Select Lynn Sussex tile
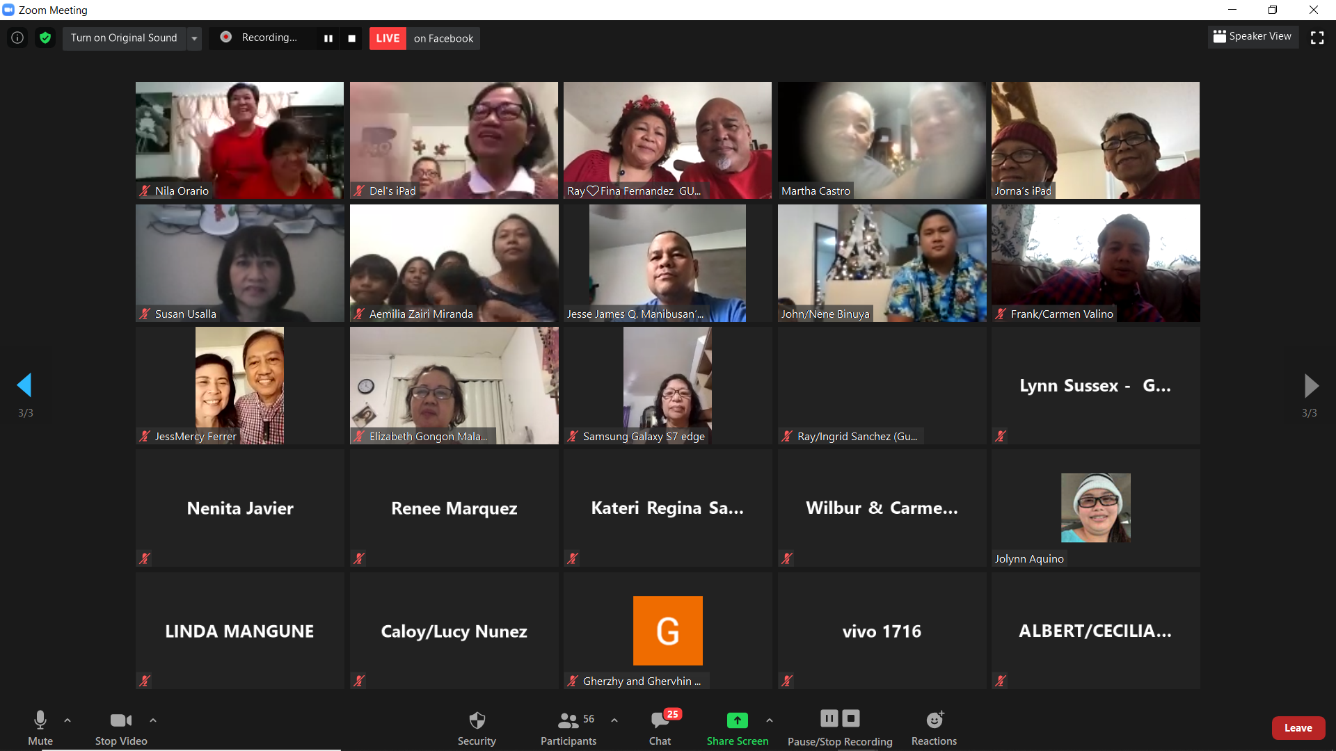Image resolution: width=1336 pixels, height=751 pixels. pyautogui.click(x=1095, y=385)
